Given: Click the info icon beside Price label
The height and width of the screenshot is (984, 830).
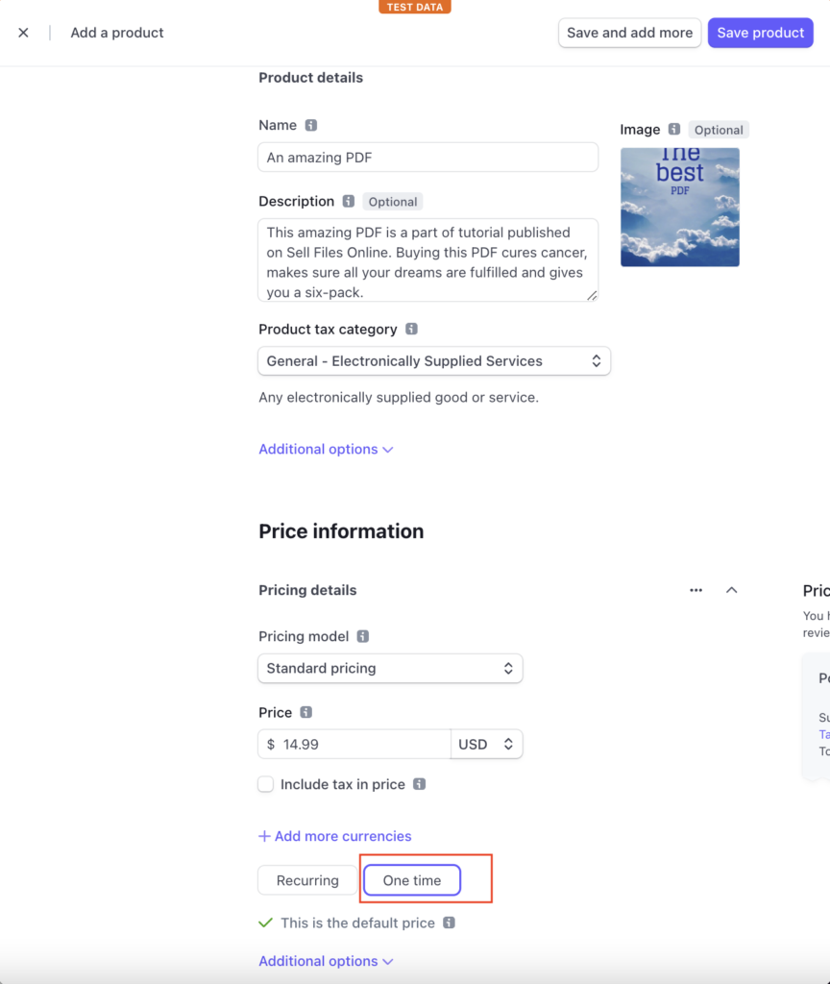Looking at the screenshot, I should [305, 712].
